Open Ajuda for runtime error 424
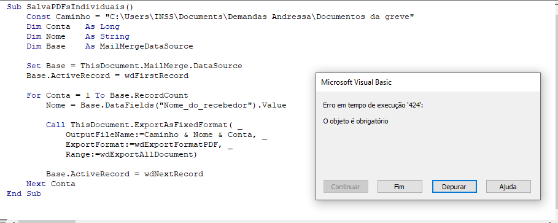The width and height of the screenshot is (558, 223). (508, 186)
